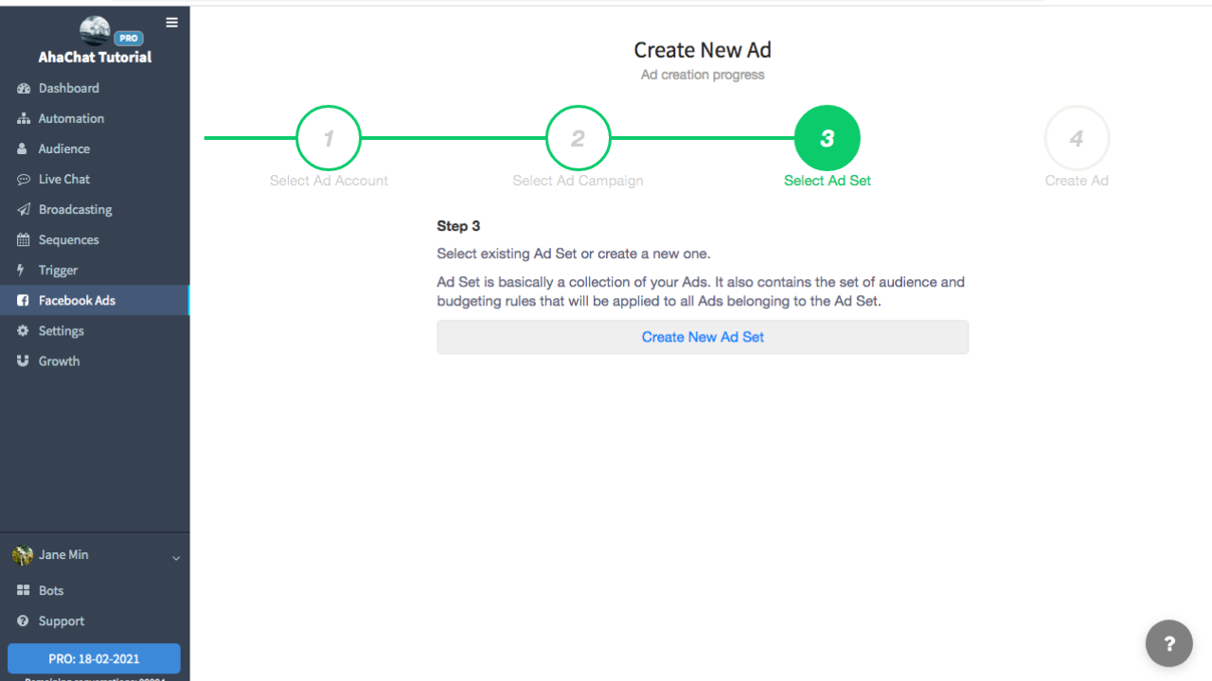The image size is (1212, 681).
Task: Open the Dashboard menu item
Action: point(95,88)
